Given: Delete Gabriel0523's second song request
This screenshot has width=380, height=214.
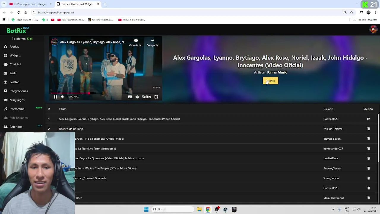Looking at the screenshot, I should tap(368, 188).
